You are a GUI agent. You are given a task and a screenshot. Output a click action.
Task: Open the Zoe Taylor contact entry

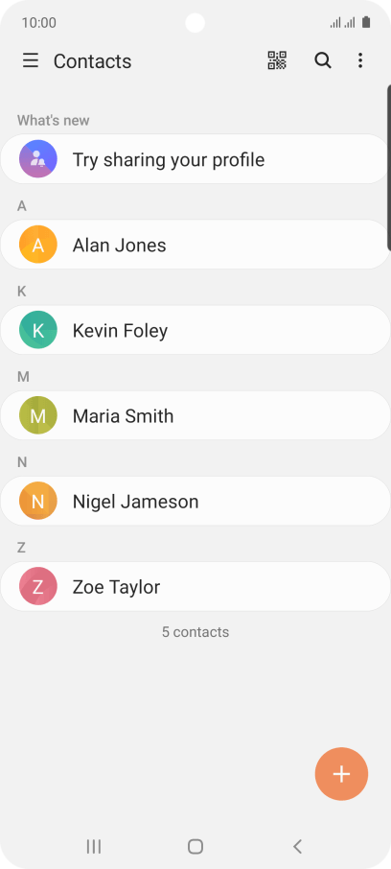(195, 586)
